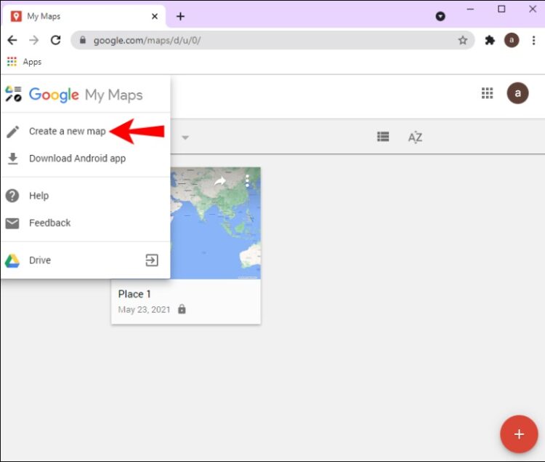
Task: Maximize the Chrome window
Action: point(501,9)
